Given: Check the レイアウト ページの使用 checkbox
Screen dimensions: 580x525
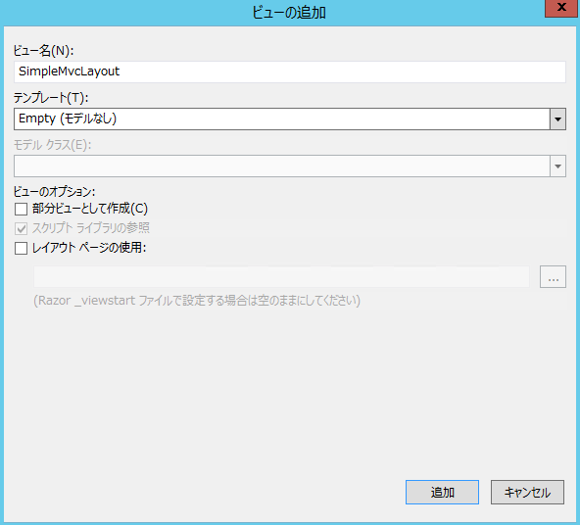Looking at the screenshot, I should (x=22, y=248).
